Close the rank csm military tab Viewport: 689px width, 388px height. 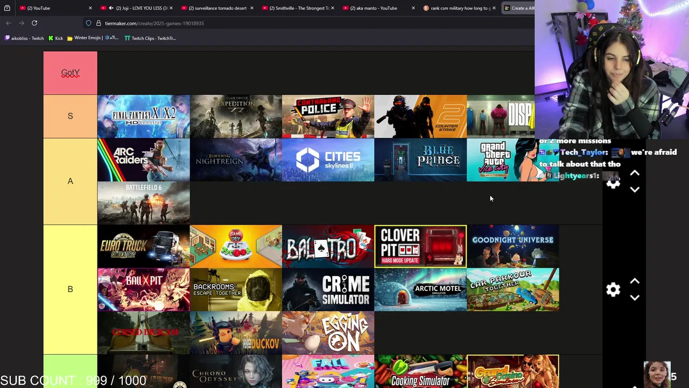494,8
